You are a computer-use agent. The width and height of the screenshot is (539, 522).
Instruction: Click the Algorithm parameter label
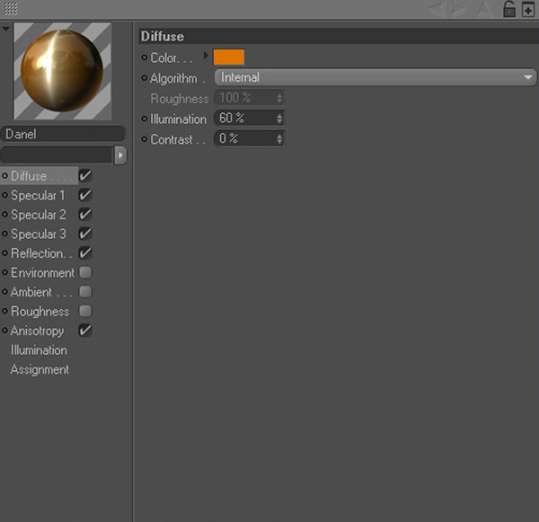tap(177, 78)
